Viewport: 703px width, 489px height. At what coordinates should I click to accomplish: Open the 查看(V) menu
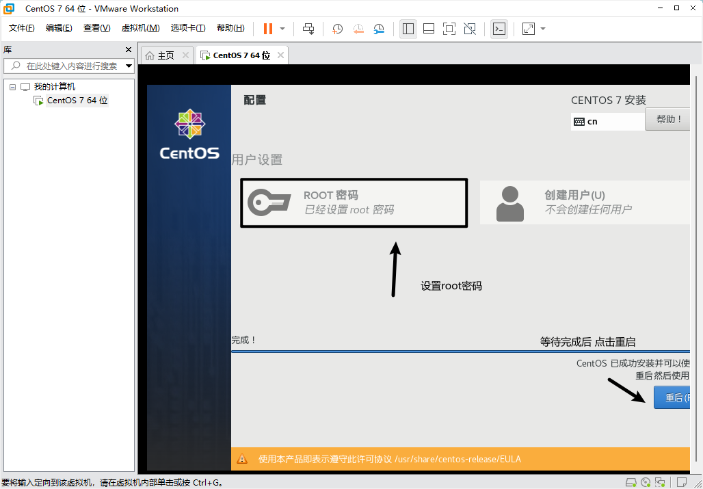(x=97, y=28)
